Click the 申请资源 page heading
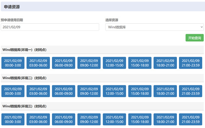The height and width of the screenshot is (128, 205). tap(12, 7)
